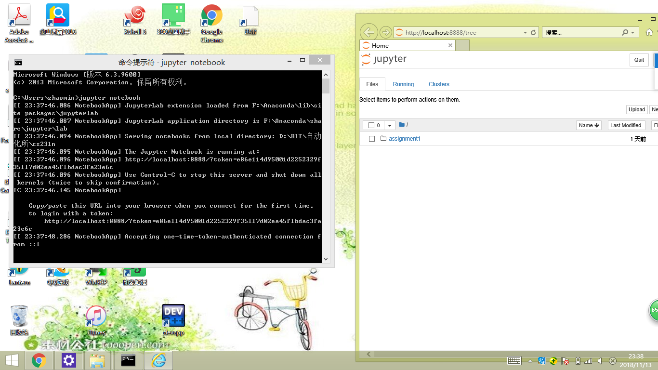Click the magnifier search icon in IE
This screenshot has width=658, height=370.
click(625, 32)
